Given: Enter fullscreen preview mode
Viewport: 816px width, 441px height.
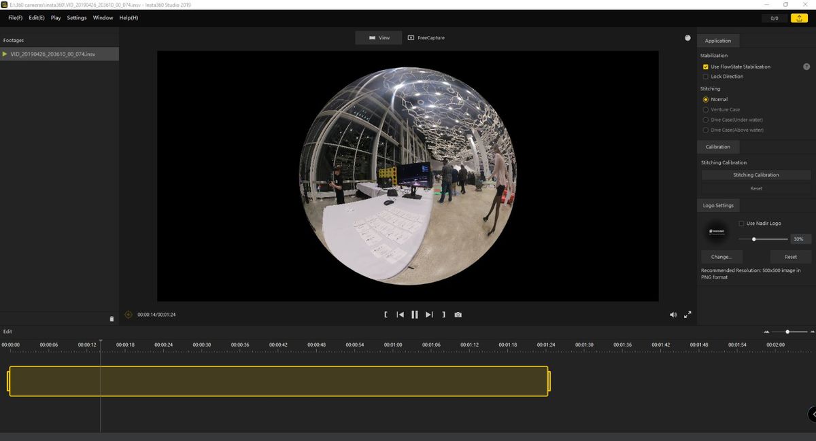Looking at the screenshot, I should (687, 315).
